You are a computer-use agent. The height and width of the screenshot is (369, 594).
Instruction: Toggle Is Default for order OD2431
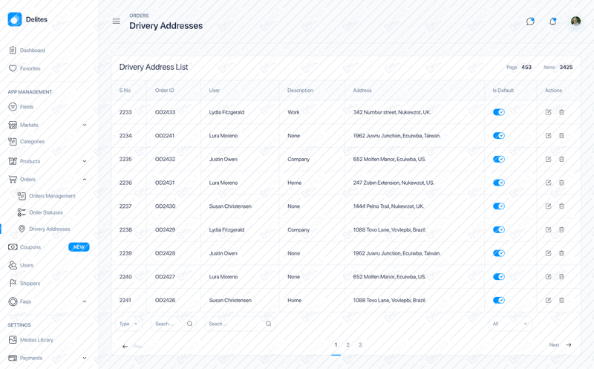click(498, 183)
